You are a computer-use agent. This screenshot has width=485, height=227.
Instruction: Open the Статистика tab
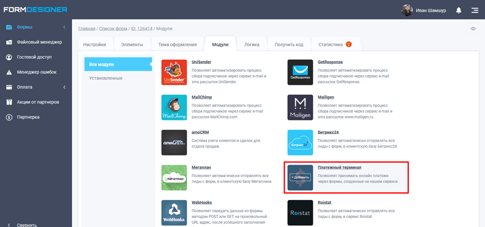tap(330, 45)
